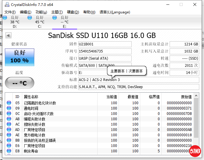Open the 语言(L)(Language) menu
204x160 pixels.
click(115, 12)
